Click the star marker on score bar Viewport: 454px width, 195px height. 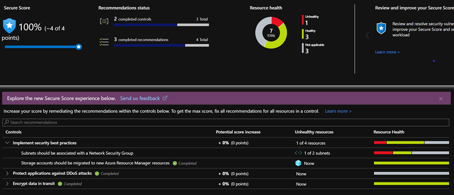(78, 47)
